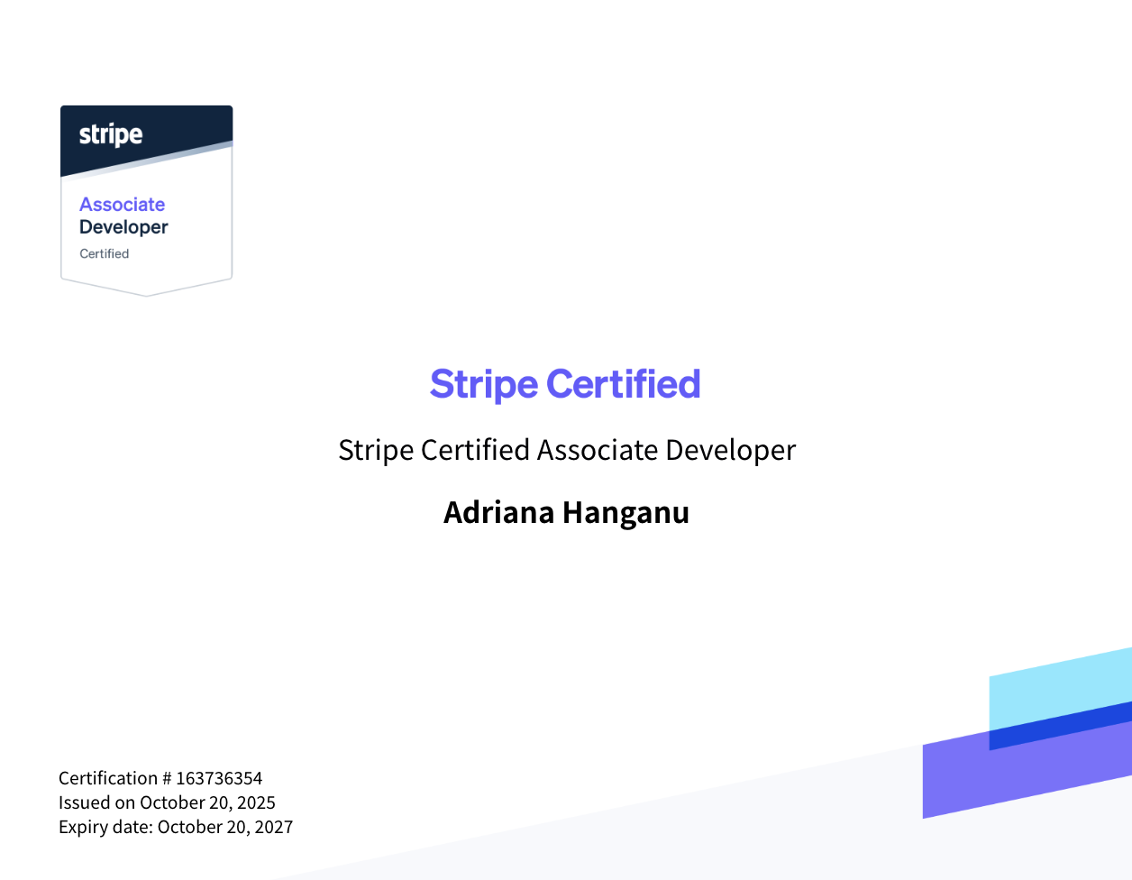Click 'Developer' text on the badge

click(123, 227)
